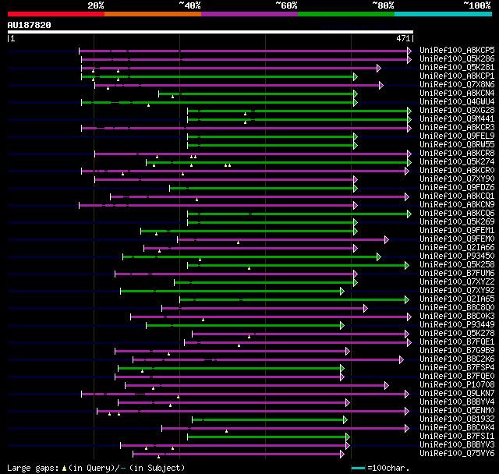Select the UniRef100_B8C0K4 label
The width and height of the screenshot is (499, 474).
coord(457,428)
